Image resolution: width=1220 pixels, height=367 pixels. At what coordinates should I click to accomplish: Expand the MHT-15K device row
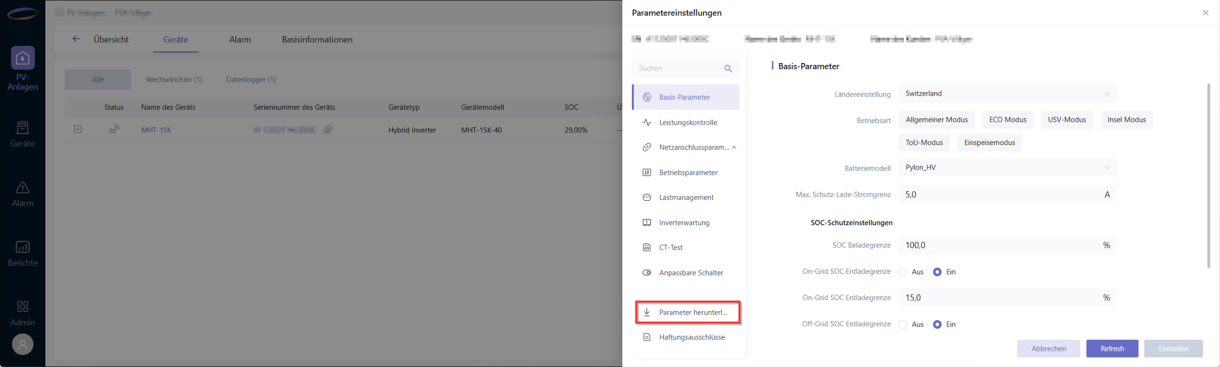pos(78,129)
